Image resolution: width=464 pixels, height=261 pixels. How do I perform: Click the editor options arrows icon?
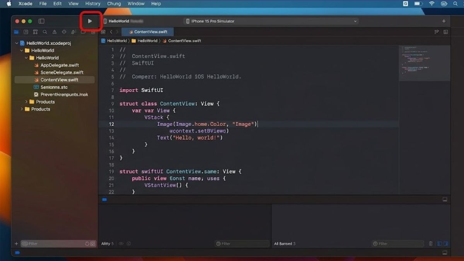point(437,32)
